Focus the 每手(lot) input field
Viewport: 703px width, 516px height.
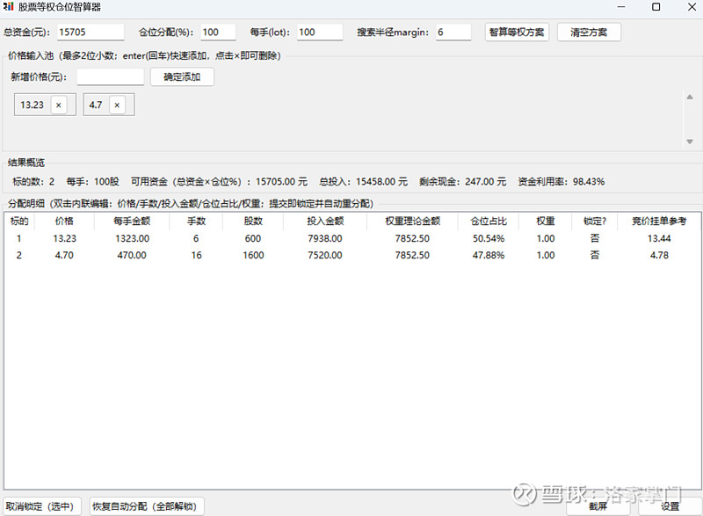[x=320, y=33]
